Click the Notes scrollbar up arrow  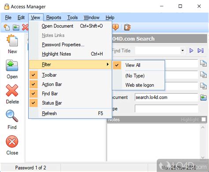[x=203, y=127]
